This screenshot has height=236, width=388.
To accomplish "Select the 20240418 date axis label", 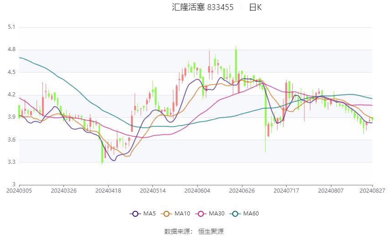I will click(108, 191).
